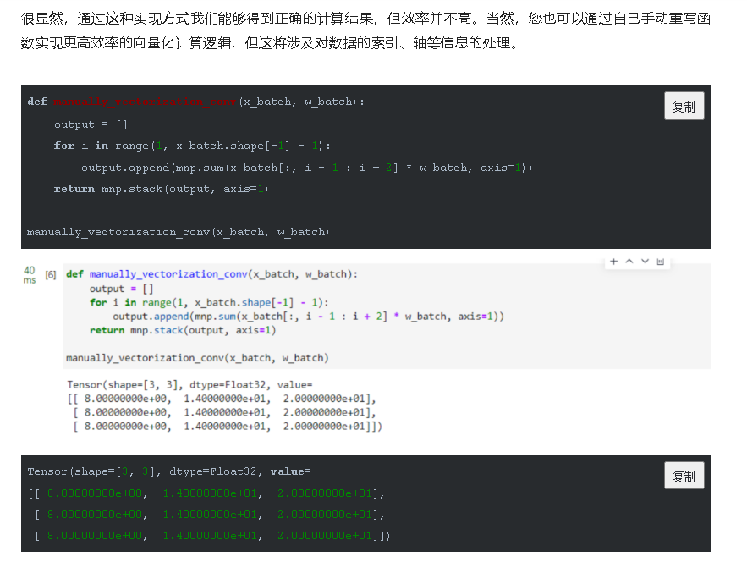The height and width of the screenshot is (562, 747).
Task: Click 'for i in range' line in dark code block
Action: click(x=192, y=146)
